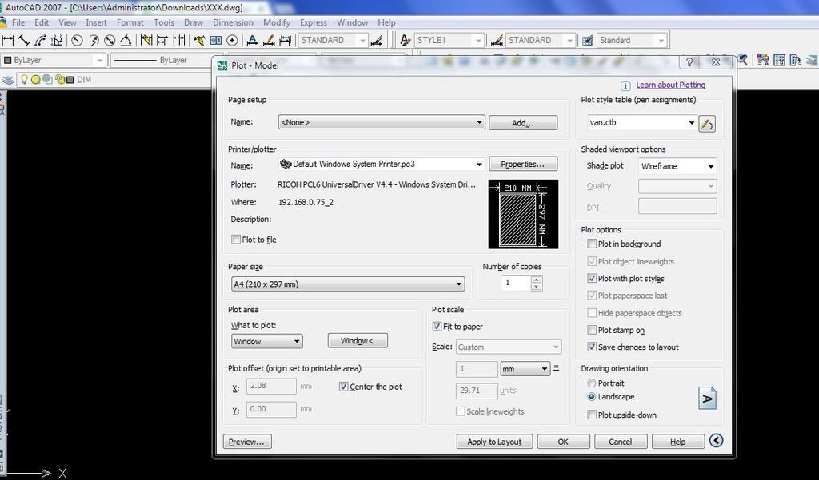
Task: Toggle Save changes to layout checkbox
Action: pos(592,347)
